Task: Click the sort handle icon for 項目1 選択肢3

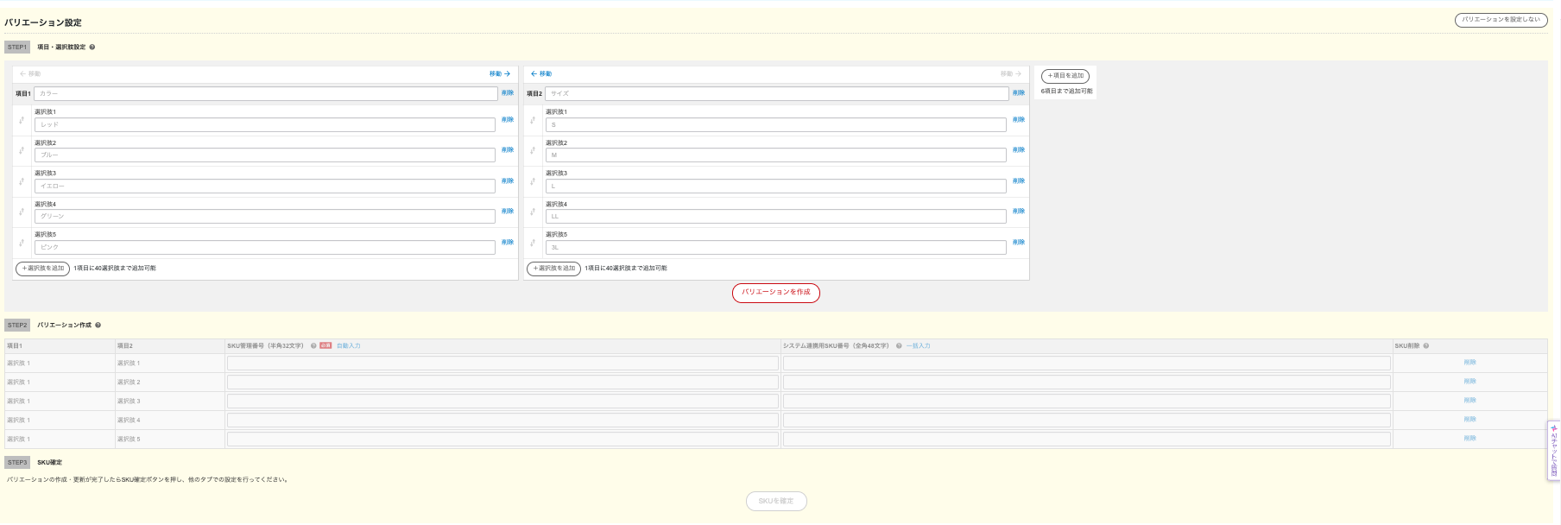Action: [x=22, y=181]
